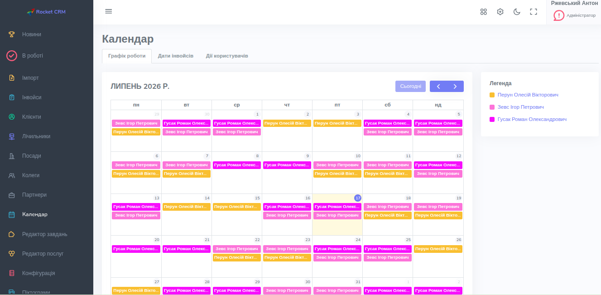Enter fullscreen mode icon
601x295 pixels.
pos(534,12)
